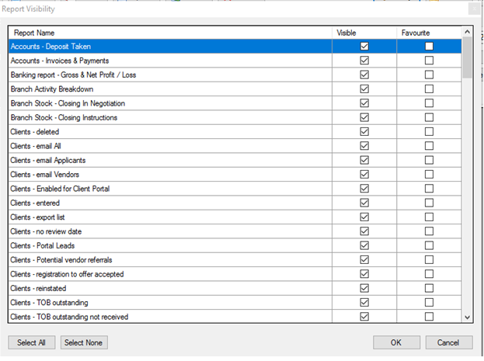Hide Branch Stock - Closing In Negotiation report
This screenshot has height=361, width=484.
coord(364,103)
